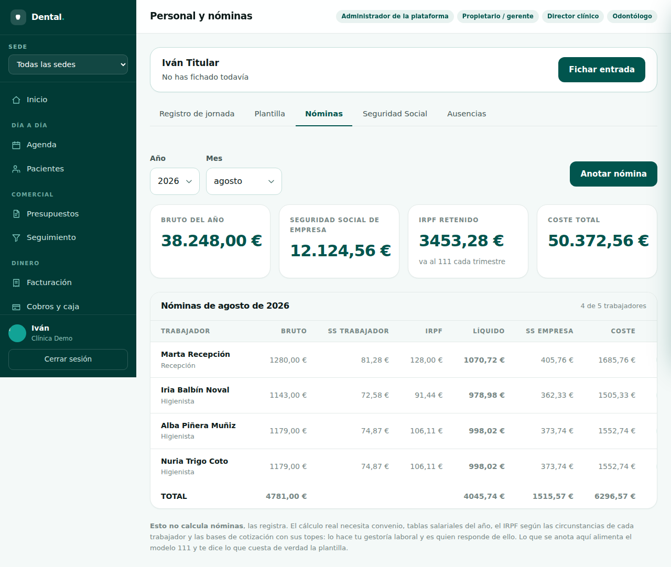Open the Ausencias tab

(x=467, y=114)
